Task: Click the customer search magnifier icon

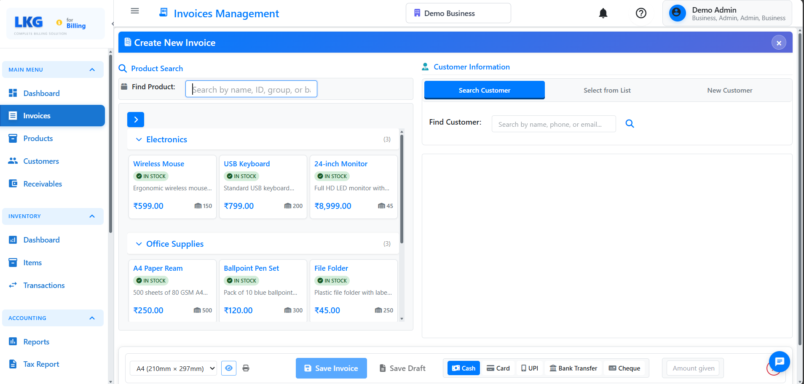Action: [630, 123]
